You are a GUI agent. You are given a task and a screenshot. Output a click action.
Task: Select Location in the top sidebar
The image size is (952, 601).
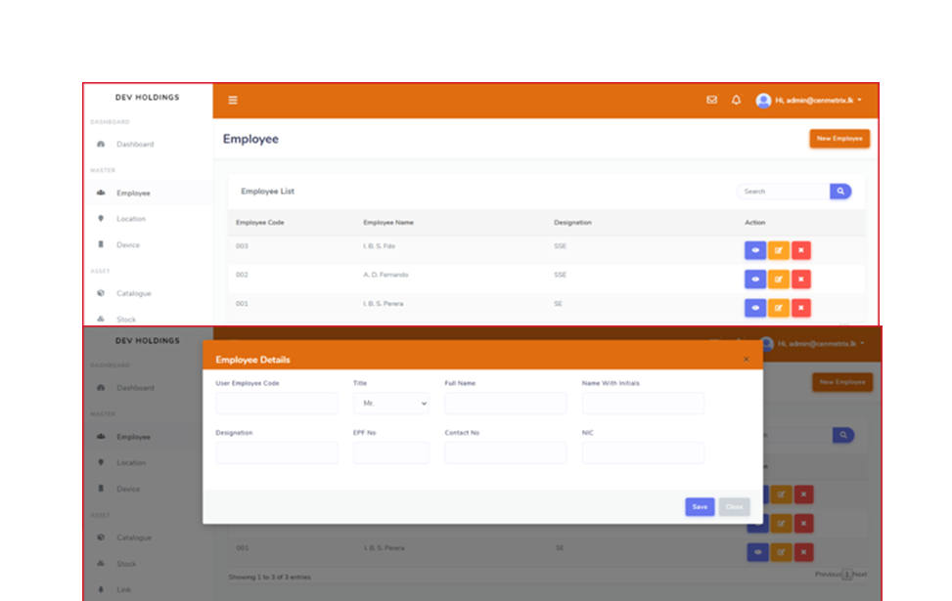(130, 219)
